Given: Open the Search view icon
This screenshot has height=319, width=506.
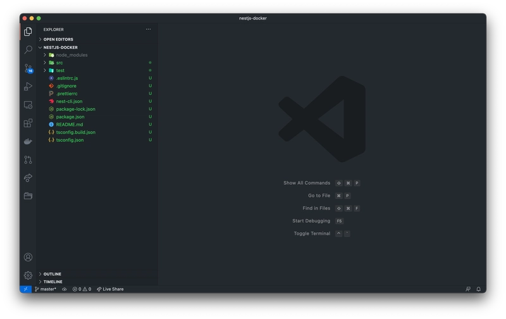Looking at the screenshot, I should click(28, 49).
